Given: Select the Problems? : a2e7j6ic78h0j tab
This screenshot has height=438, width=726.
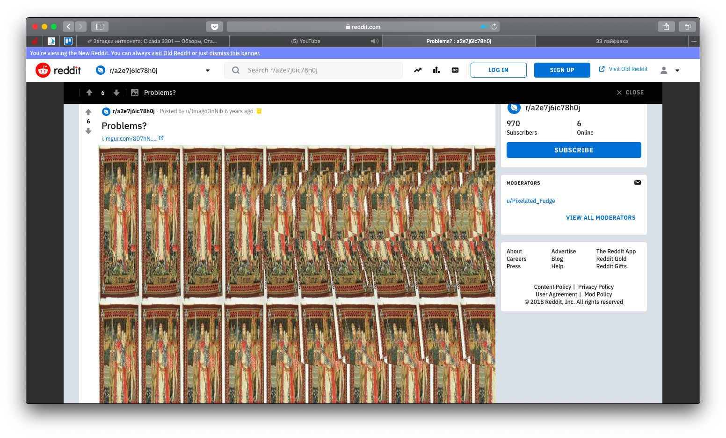Looking at the screenshot, I should tap(459, 41).
